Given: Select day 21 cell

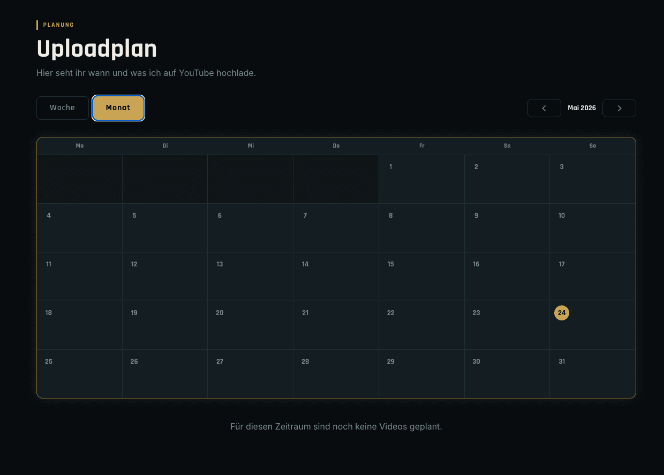Looking at the screenshot, I should point(336,325).
